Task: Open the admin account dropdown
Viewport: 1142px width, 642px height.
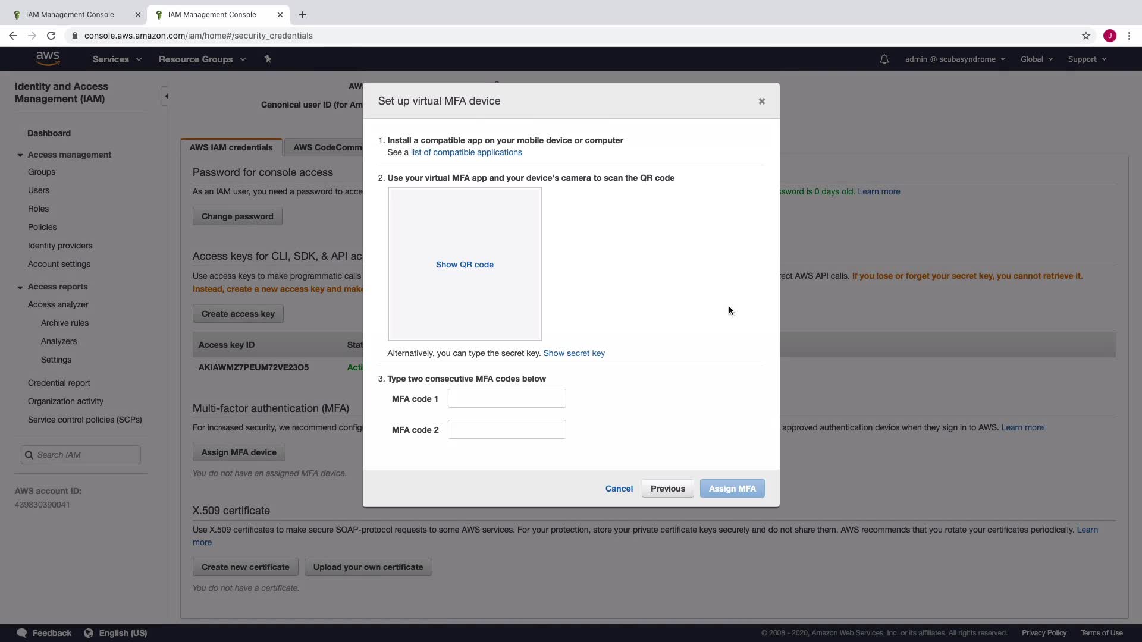Action: coord(955,59)
